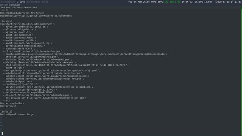Click the IN 3K network indicator
The width and height of the screenshot is (242, 136).
tap(185, 2)
